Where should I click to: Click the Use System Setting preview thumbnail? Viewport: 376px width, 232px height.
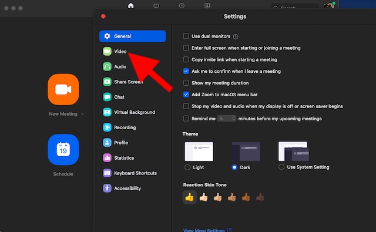(294, 151)
